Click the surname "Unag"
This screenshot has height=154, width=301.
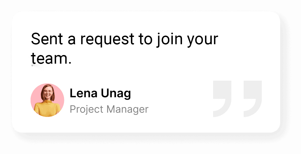[x=116, y=94]
